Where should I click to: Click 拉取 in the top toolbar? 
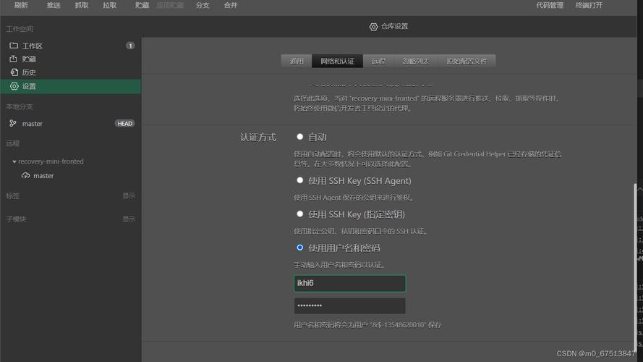(x=109, y=5)
